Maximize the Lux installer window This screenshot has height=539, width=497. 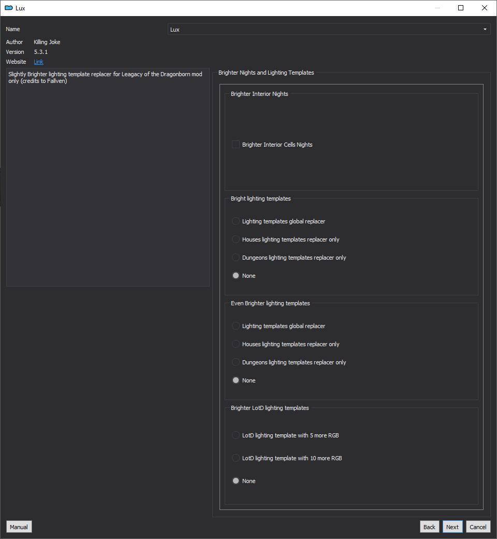(461, 8)
